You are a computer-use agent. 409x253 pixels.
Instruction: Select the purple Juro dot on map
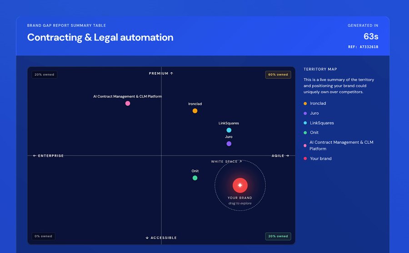pyautogui.click(x=229, y=144)
